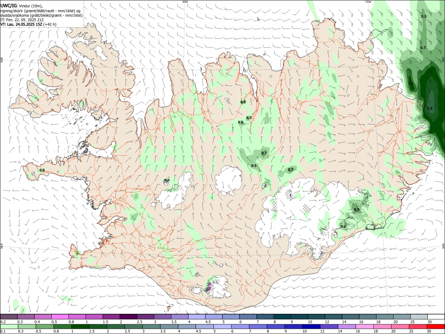The height and width of the screenshot is (334, 445).
Task: Click the bright magenta 0.5 snow legend swatch
Action: [x=60, y=317]
